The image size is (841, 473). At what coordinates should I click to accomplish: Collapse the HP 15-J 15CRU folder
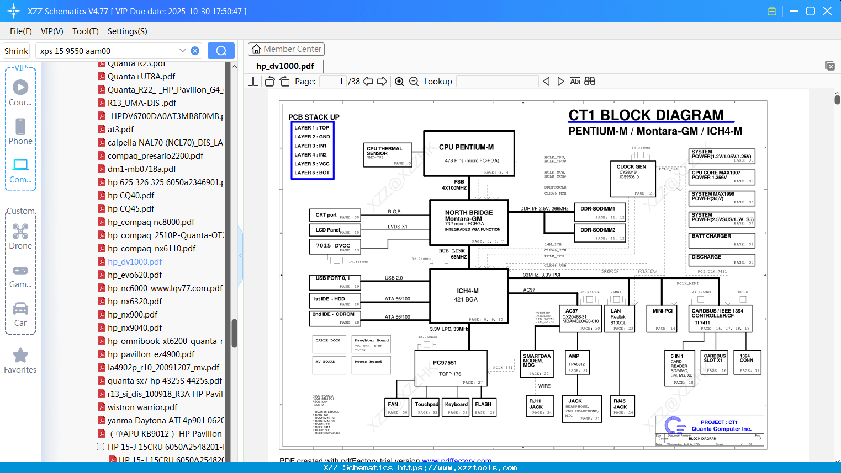(101, 447)
